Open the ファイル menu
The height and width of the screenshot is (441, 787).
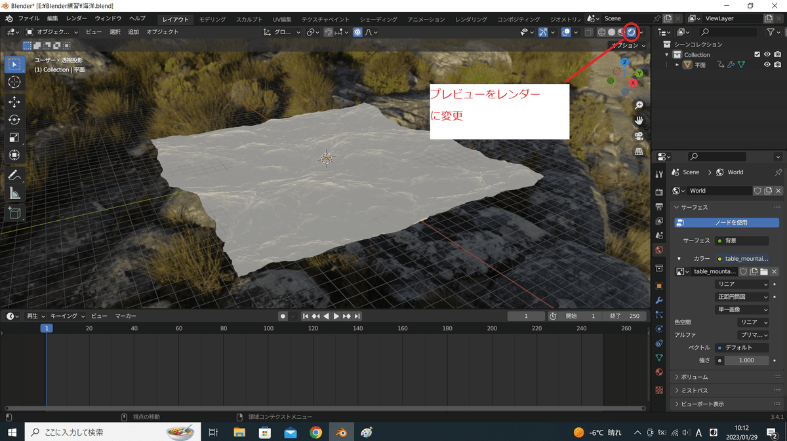(28, 18)
